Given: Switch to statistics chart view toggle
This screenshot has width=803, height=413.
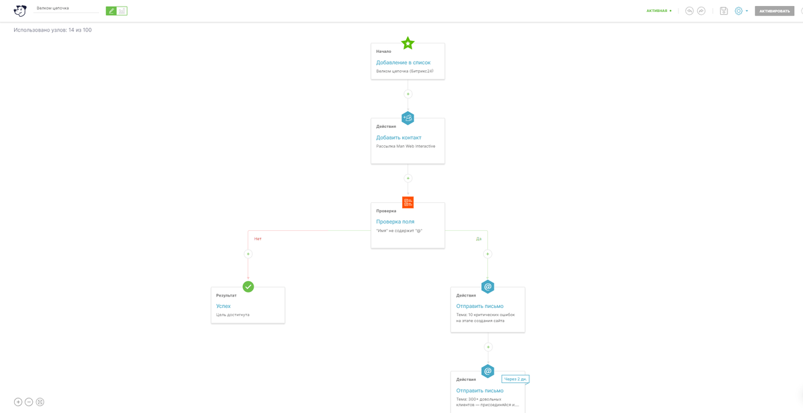Looking at the screenshot, I should (122, 11).
